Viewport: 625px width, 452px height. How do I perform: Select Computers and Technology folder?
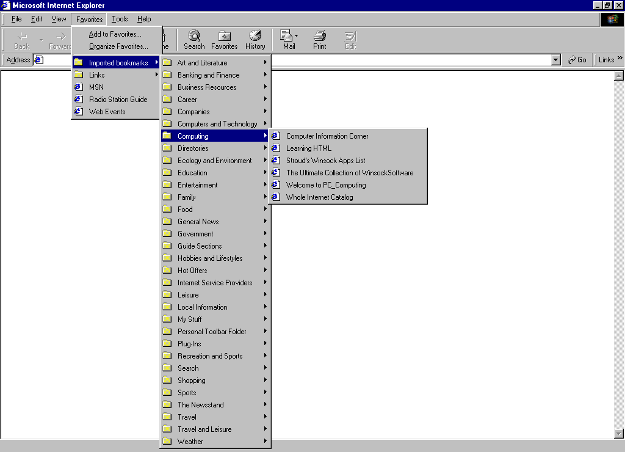click(x=215, y=123)
